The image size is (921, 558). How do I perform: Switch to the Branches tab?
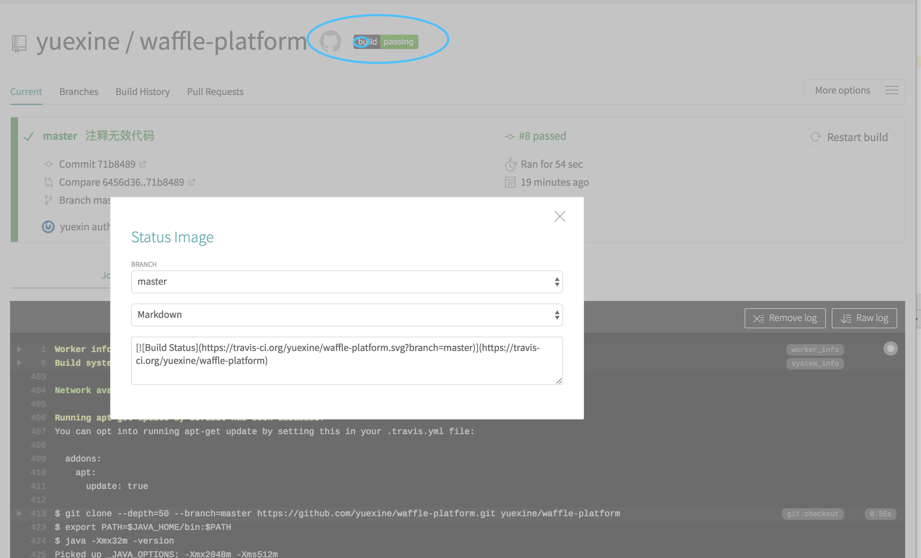tap(78, 91)
